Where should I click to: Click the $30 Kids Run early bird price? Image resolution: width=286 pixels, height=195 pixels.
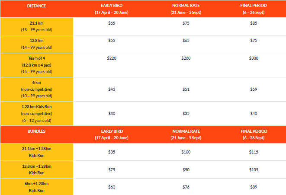coord(112,114)
